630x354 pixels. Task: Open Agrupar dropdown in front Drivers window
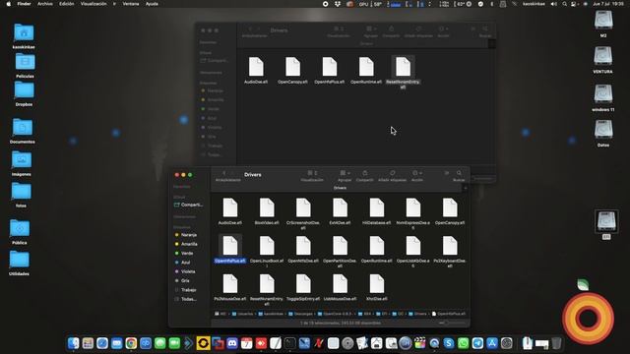point(345,173)
